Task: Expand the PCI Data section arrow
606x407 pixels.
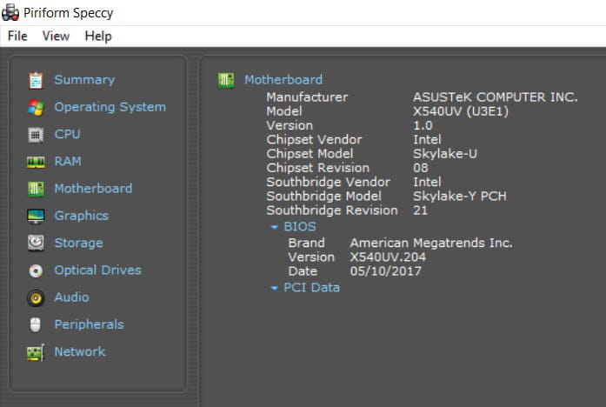Action: point(275,288)
